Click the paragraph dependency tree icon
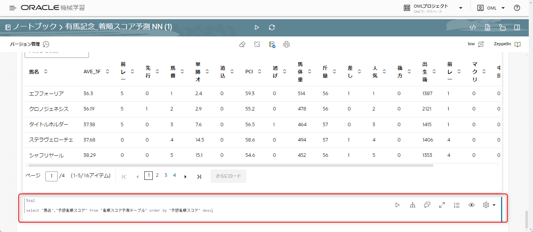The image size is (533, 232). point(413,205)
